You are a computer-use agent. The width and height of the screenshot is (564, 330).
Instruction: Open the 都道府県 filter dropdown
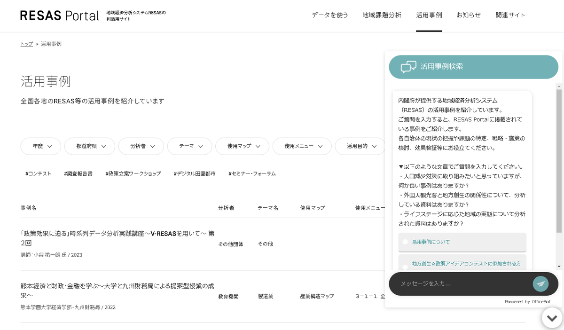[90, 146]
